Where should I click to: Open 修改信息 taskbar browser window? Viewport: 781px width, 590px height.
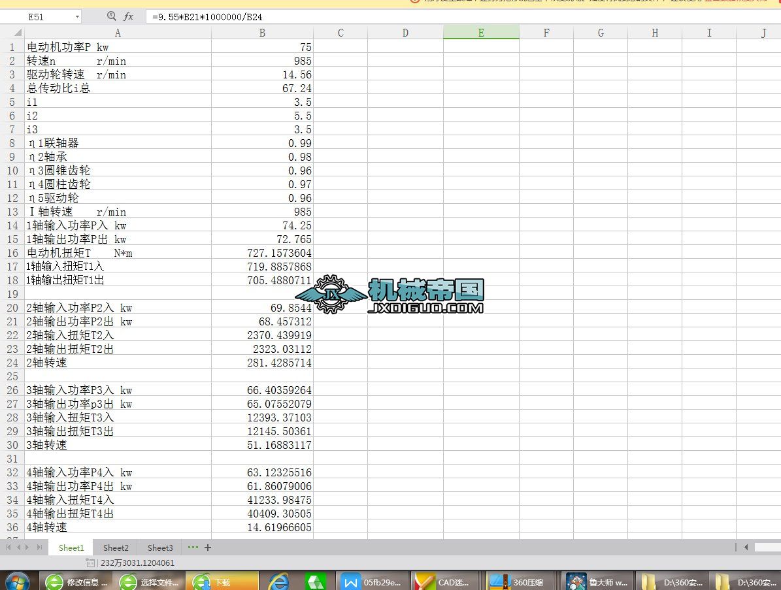[x=75, y=582]
